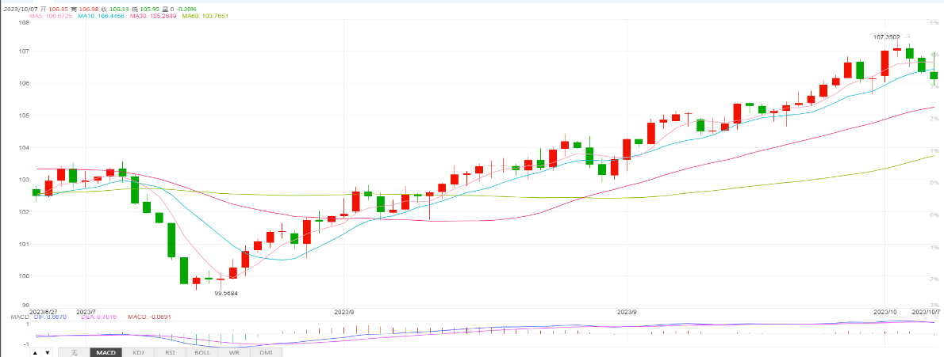
Task: Click the MA10 legend label
Action: [x=102, y=16]
